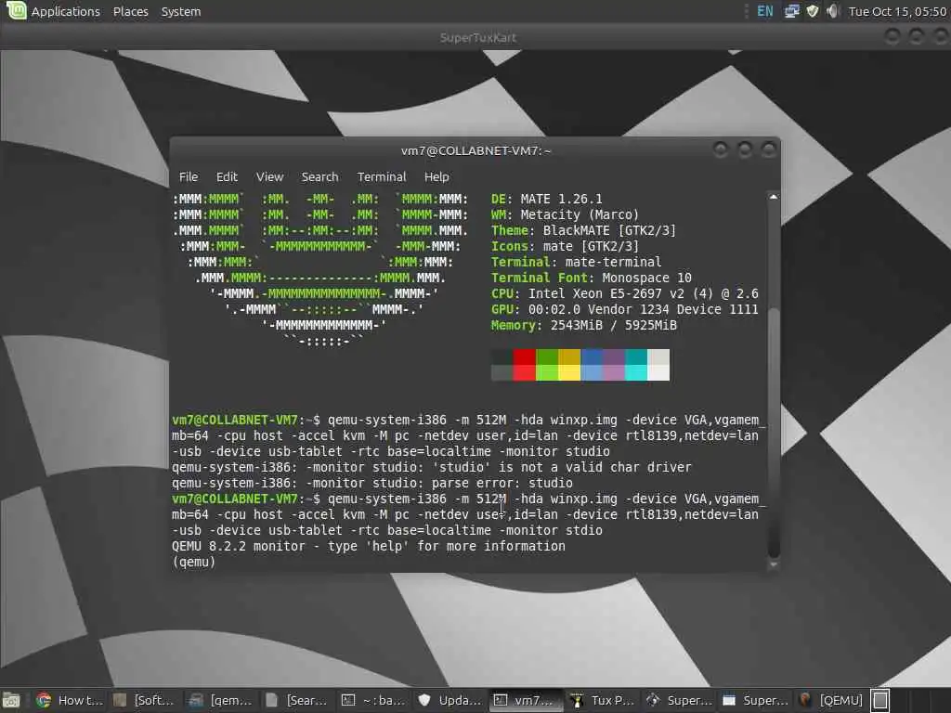Click 'Memory: 2543MiB / 5925MiB' line

click(583, 325)
